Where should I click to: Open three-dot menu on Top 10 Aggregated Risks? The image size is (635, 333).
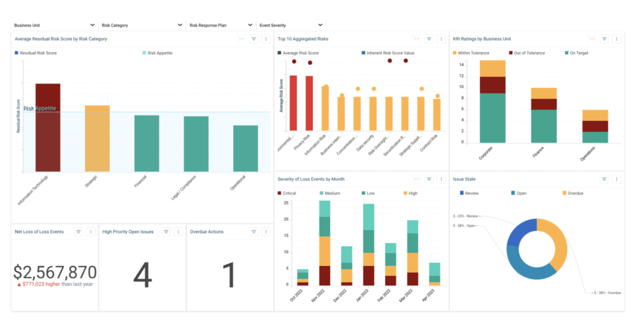[441, 39]
